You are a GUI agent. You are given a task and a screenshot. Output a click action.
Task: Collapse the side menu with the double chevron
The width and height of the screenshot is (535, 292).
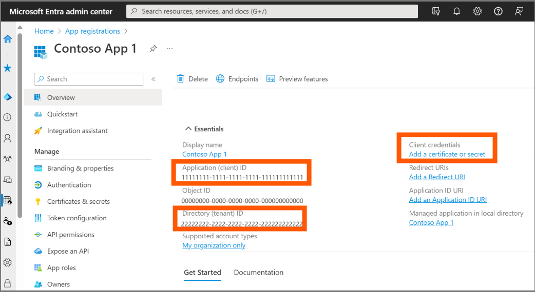[154, 79]
